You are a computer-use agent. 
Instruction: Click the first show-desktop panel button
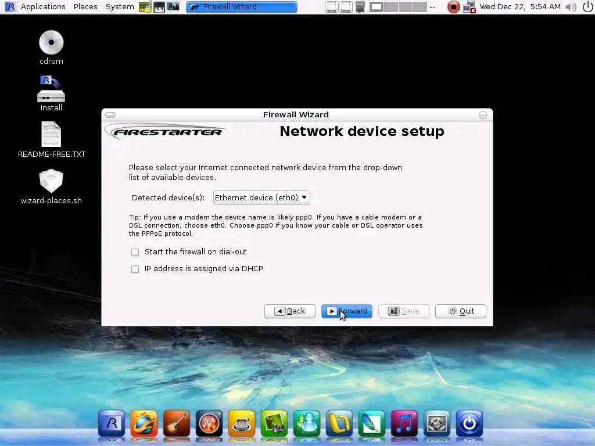coord(331,7)
